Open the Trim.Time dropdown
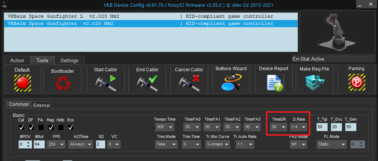378x161 pixels. [191, 144]
